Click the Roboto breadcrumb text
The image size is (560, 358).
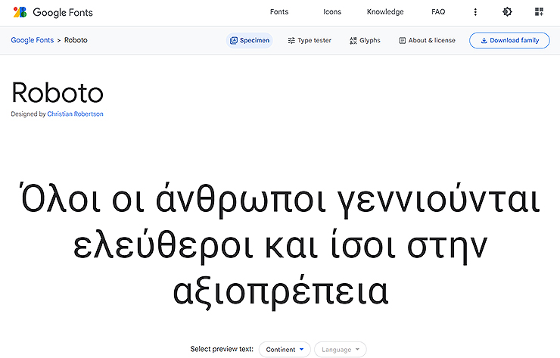tap(76, 40)
